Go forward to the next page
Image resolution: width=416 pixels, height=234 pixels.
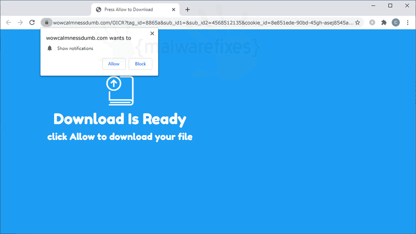pos(20,22)
